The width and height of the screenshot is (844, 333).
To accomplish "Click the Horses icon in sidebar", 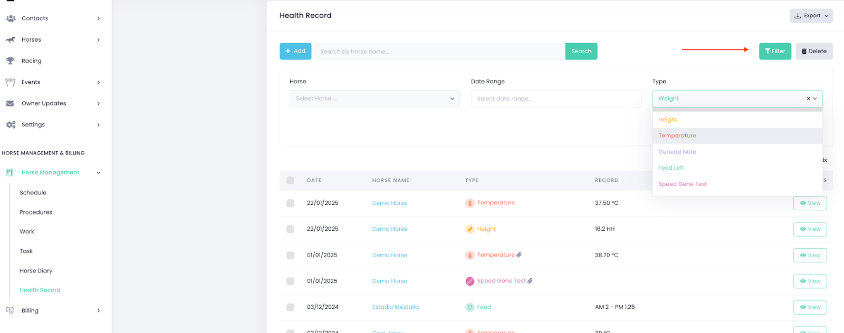I will click(x=11, y=40).
